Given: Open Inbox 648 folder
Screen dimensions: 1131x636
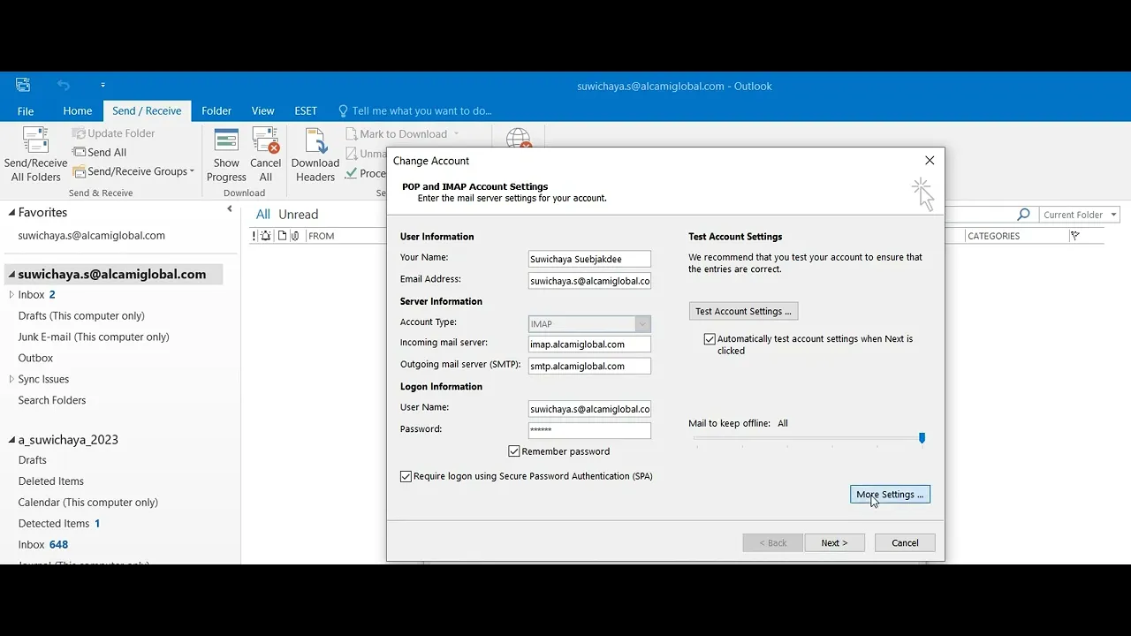Looking at the screenshot, I should pyautogui.click(x=43, y=545).
